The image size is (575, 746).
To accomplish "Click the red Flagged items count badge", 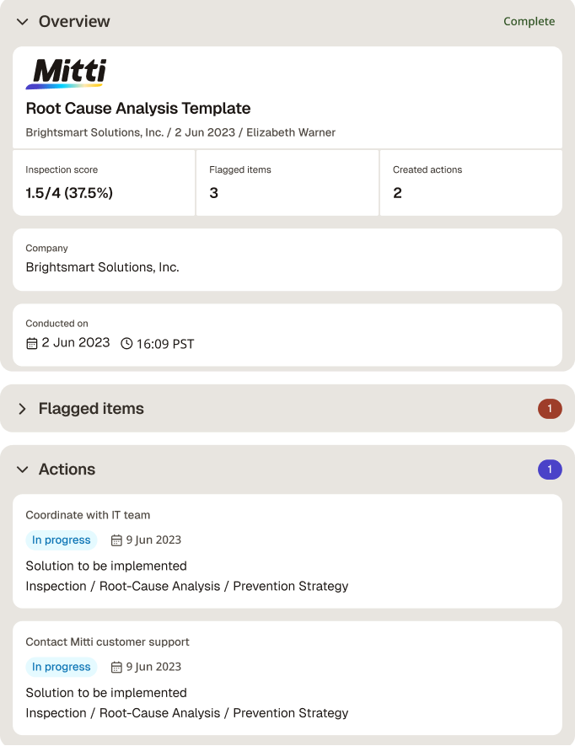I will pos(550,409).
